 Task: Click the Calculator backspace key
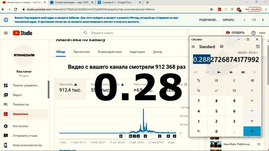coord(252,81)
